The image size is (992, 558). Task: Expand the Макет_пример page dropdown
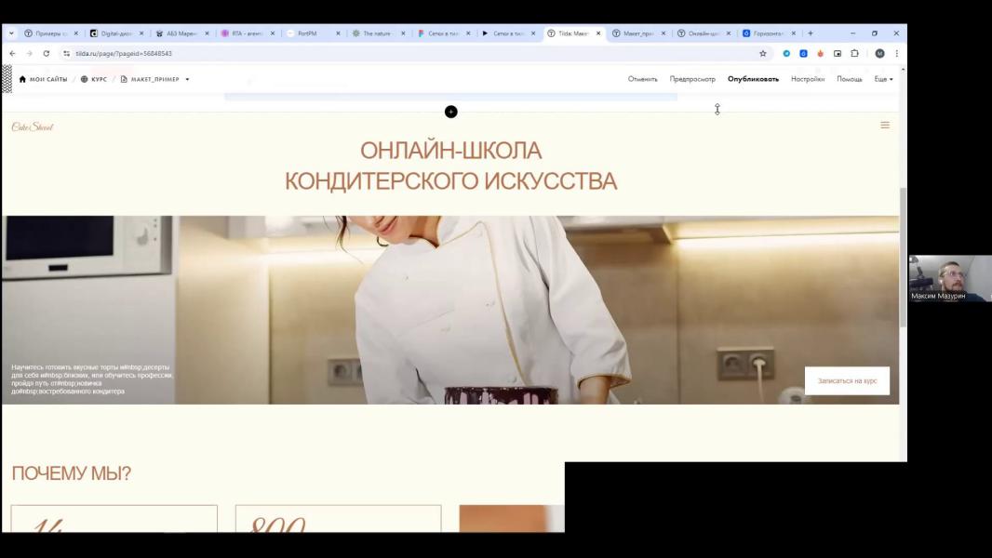187,79
